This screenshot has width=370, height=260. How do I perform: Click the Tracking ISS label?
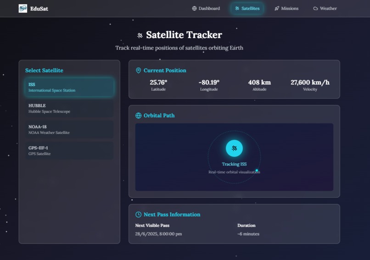(x=234, y=164)
